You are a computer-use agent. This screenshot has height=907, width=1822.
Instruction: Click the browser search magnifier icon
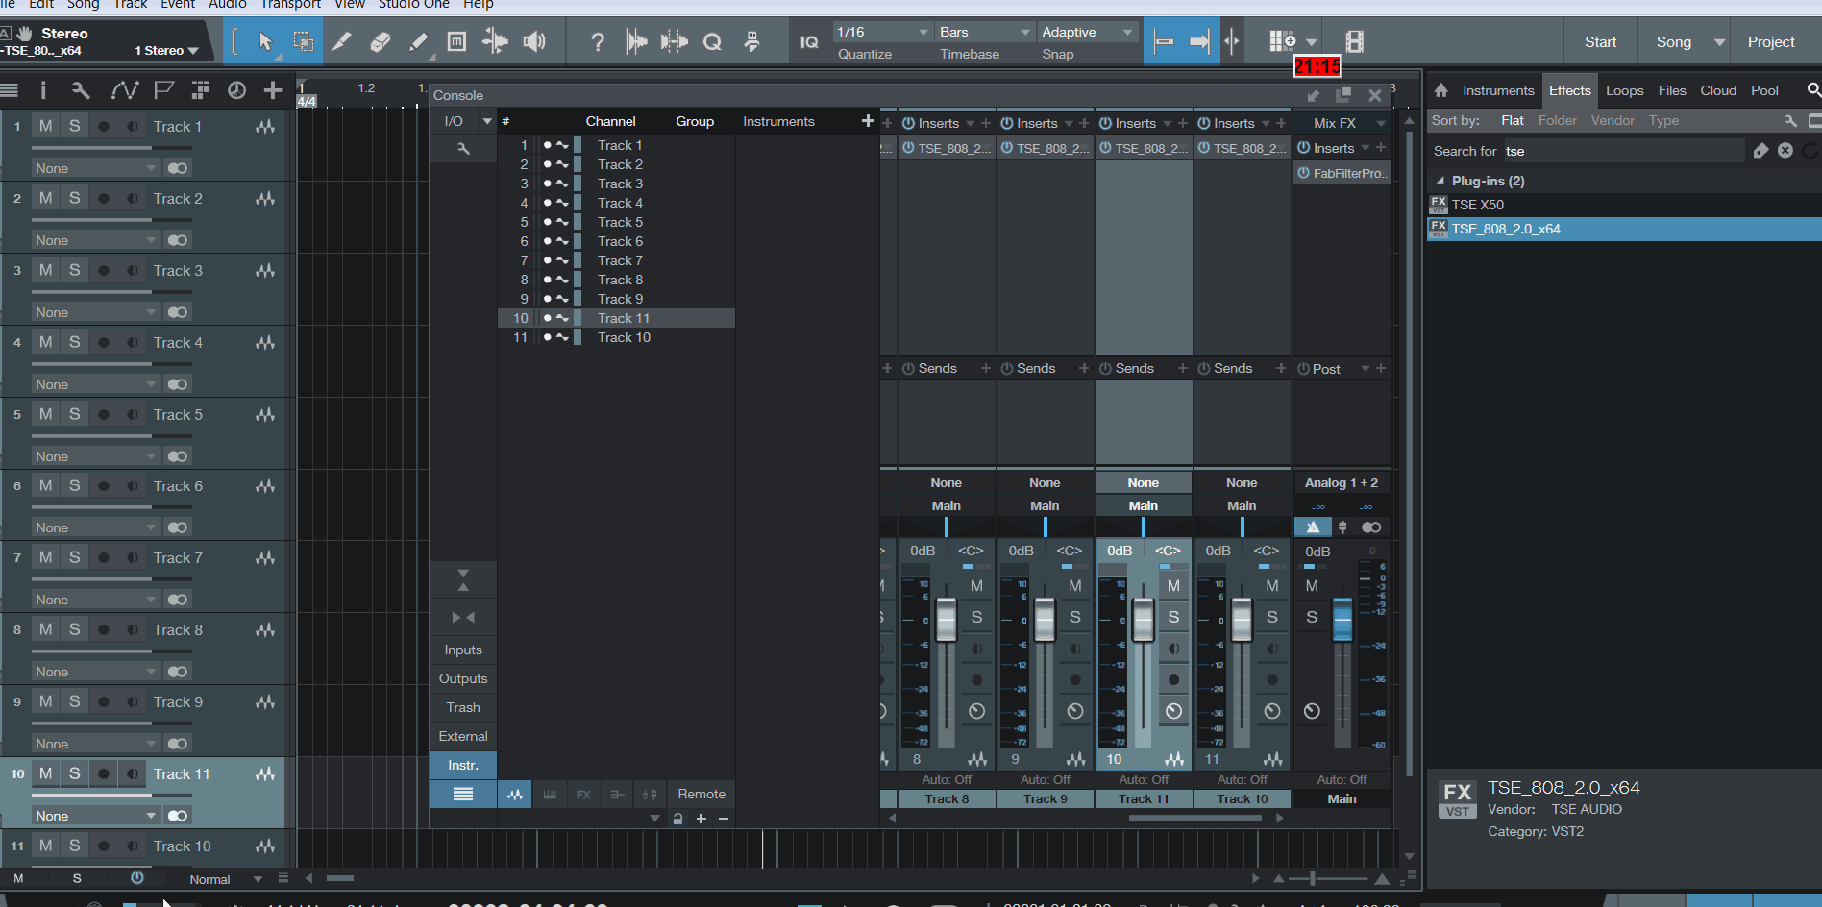coord(1813,90)
